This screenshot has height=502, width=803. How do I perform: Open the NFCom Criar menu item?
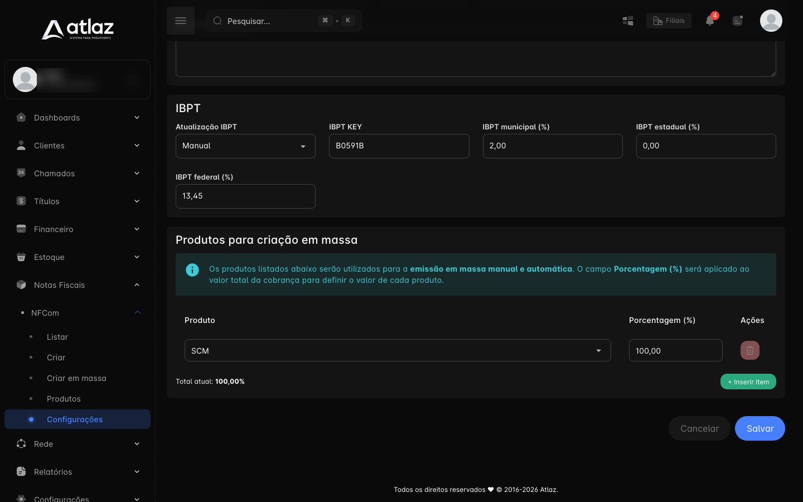coord(56,358)
